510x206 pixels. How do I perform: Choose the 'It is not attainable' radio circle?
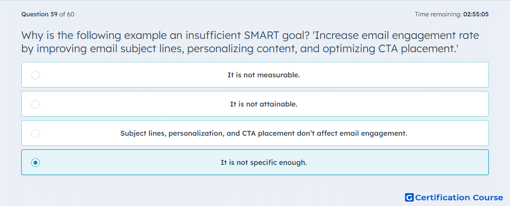point(35,104)
